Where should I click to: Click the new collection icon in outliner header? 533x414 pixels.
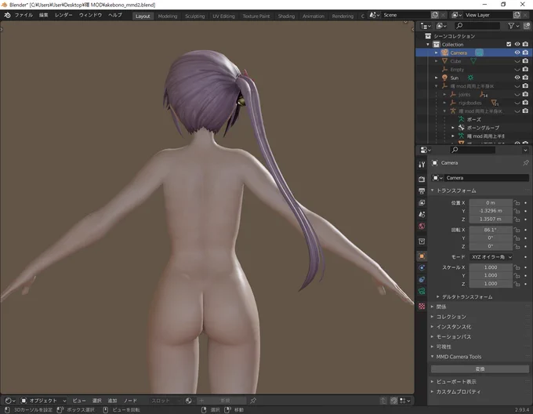click(x=527, y=26)
